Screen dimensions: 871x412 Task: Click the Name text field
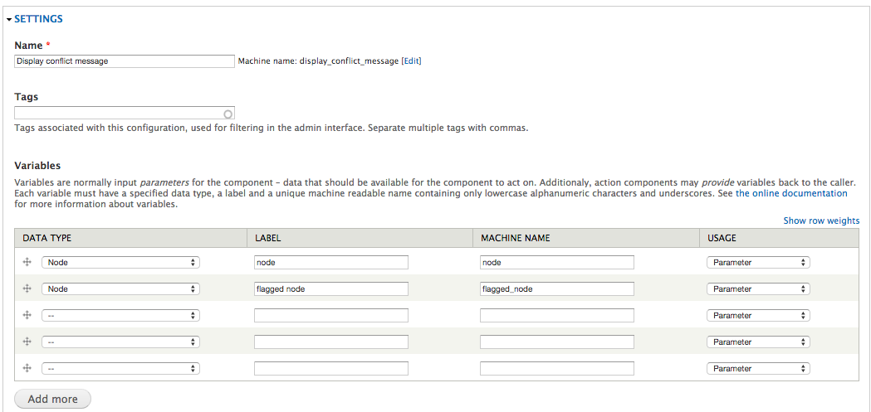[x=125, y=61]
